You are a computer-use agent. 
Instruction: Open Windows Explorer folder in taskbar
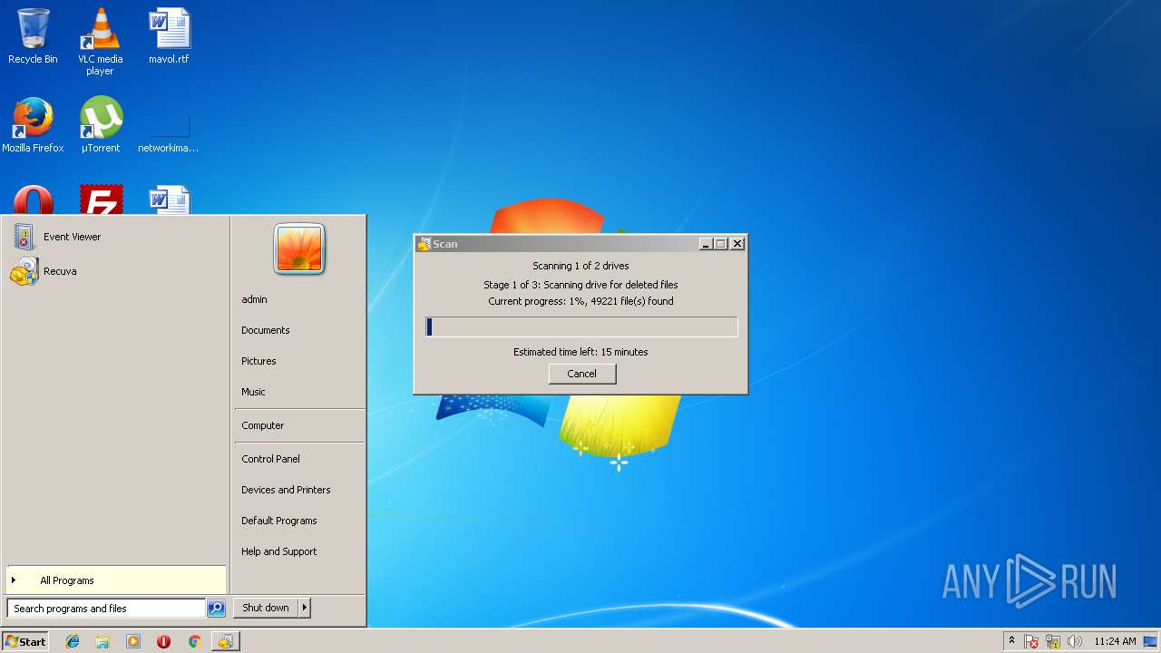pos(102,641)
